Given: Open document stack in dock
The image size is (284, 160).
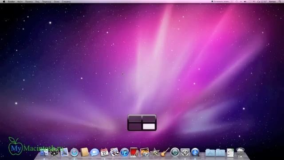Looking at the screenshot, I should (230, 152).
